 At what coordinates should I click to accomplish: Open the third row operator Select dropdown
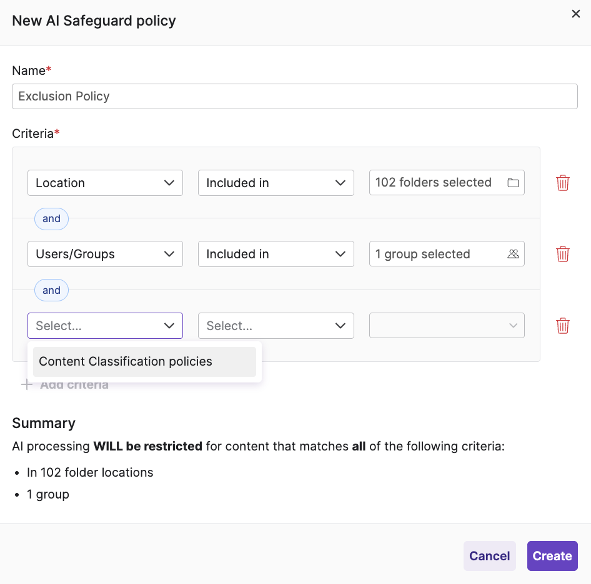[276, 326]
